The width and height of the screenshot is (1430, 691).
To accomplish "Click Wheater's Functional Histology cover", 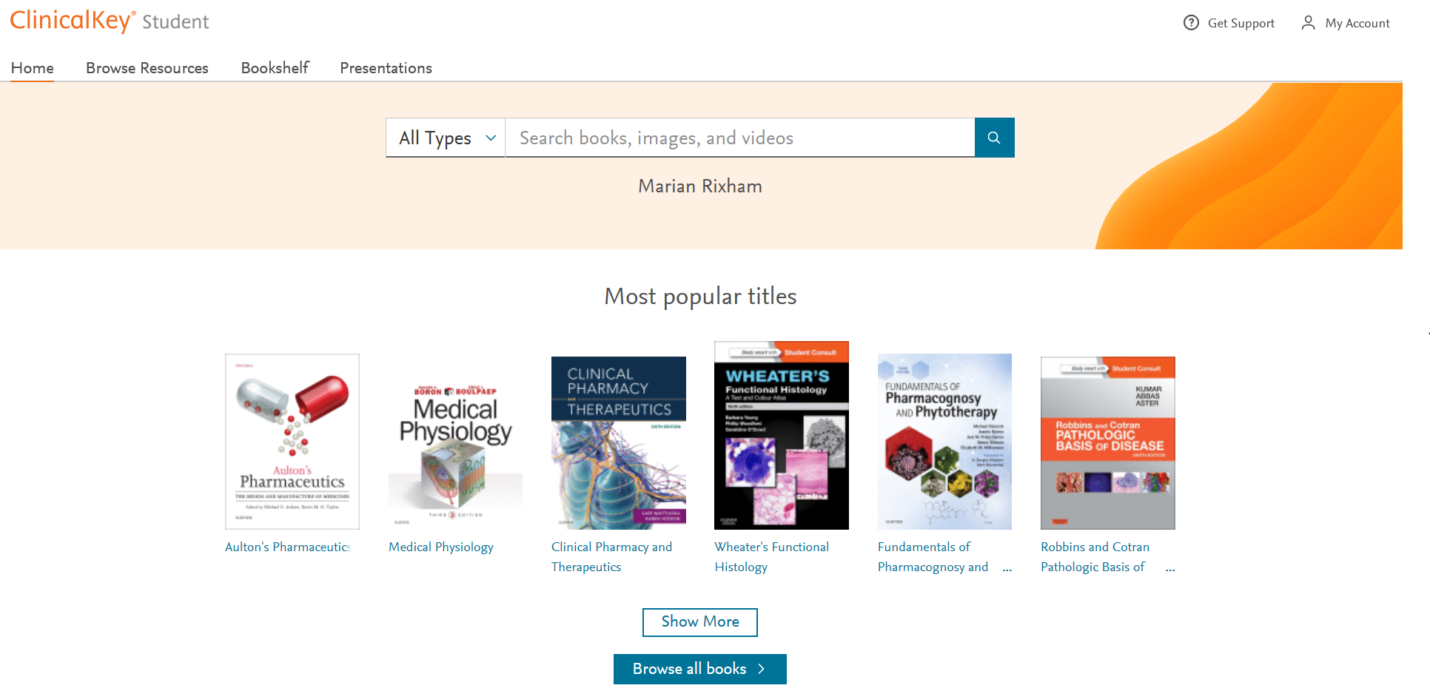I will click(781, 435).
